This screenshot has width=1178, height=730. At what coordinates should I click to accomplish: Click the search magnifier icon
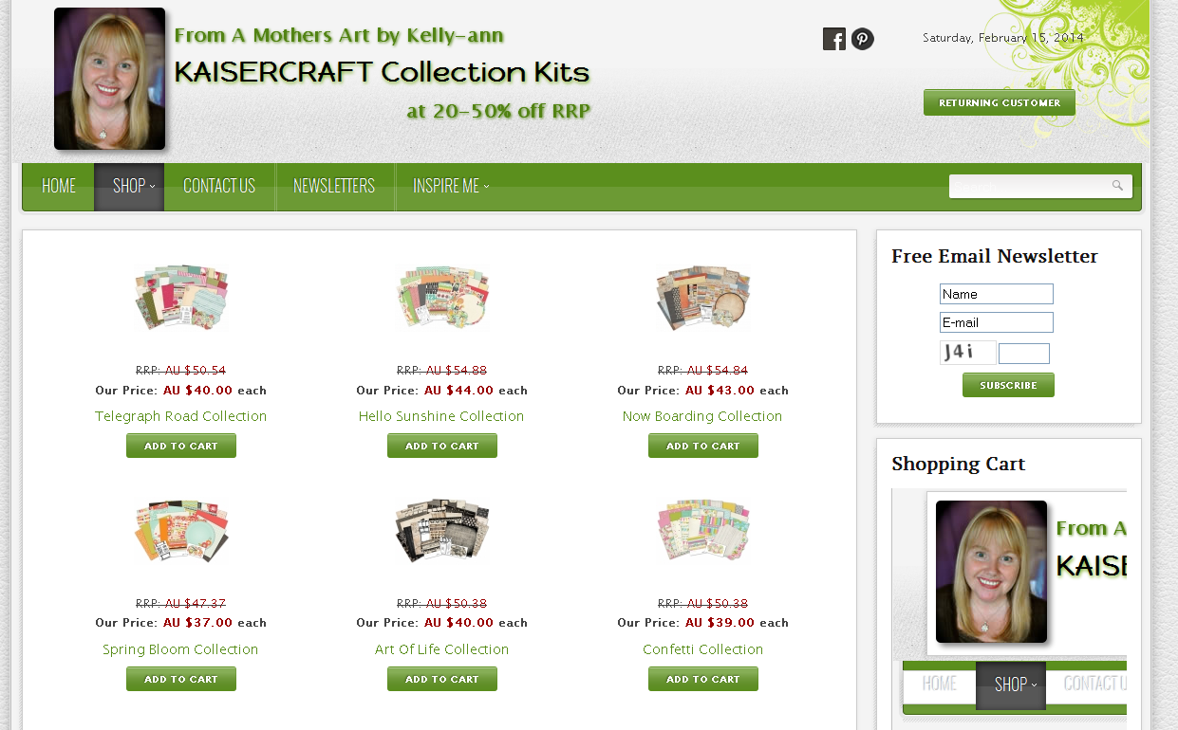click(x=1117, y=186)
